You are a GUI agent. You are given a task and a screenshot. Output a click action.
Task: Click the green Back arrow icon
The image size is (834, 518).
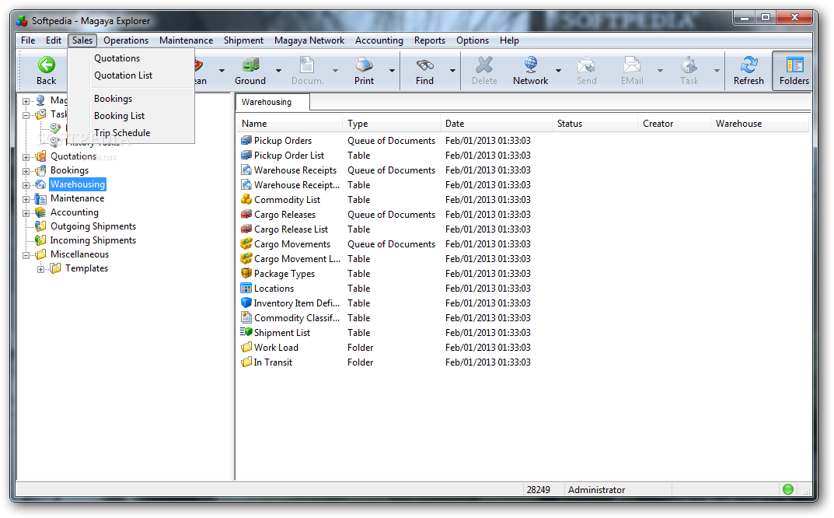47,65
